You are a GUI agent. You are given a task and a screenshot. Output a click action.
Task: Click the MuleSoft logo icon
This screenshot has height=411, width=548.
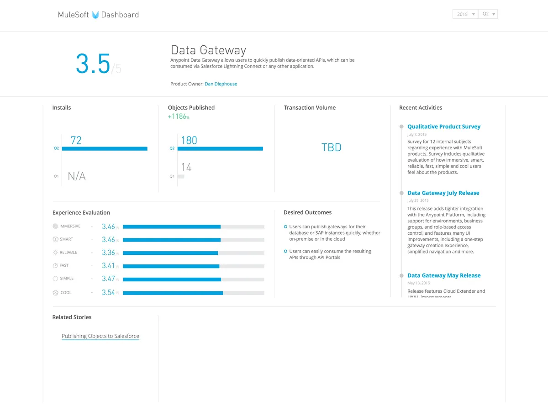pos(95,15)
